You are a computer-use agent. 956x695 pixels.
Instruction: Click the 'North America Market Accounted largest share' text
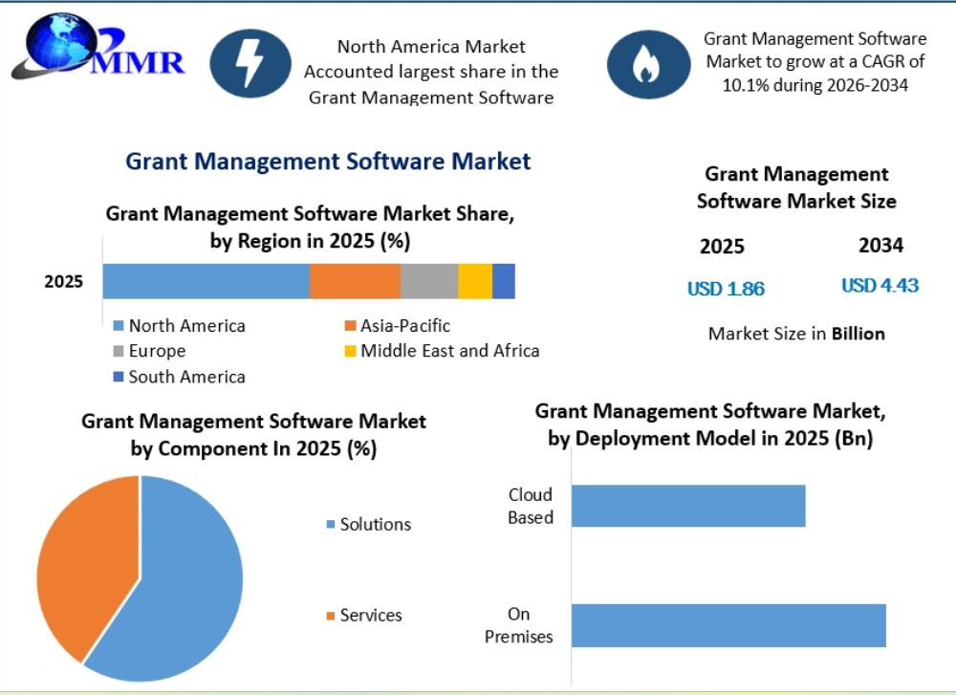431,72
